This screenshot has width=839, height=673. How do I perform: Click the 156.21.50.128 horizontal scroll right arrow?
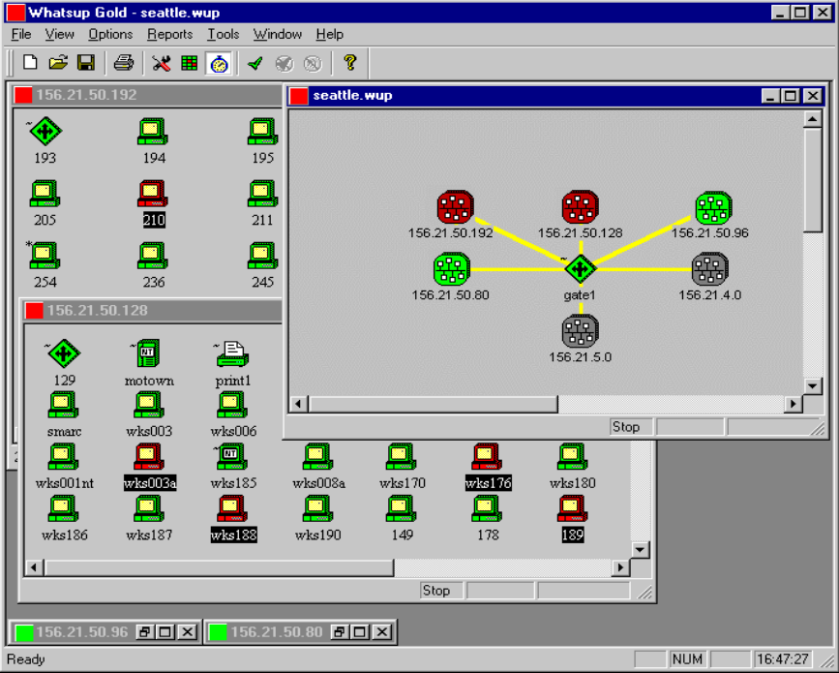point(620,567)
